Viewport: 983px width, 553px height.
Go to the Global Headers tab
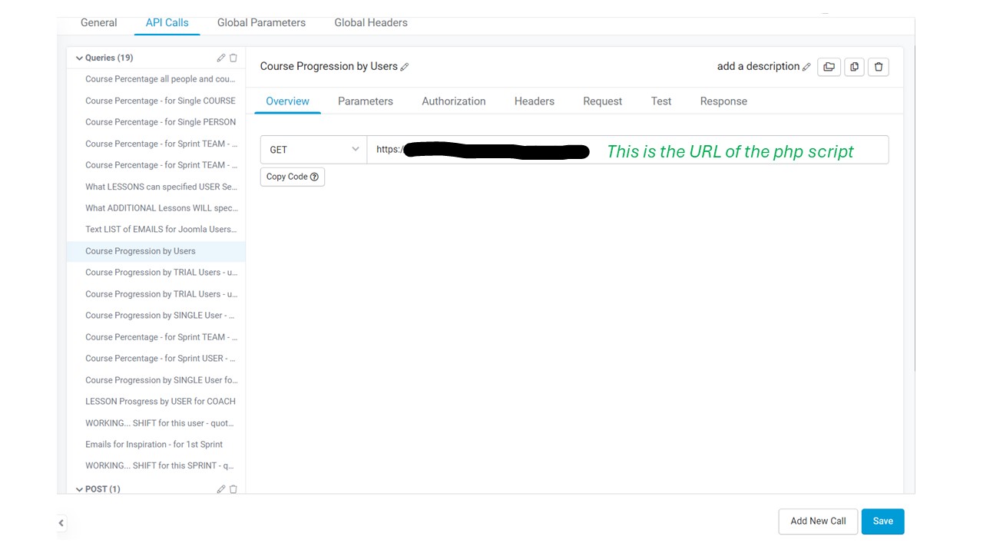[x=370, y=23]
